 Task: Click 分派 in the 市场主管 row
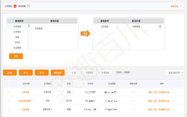[155, 92]
